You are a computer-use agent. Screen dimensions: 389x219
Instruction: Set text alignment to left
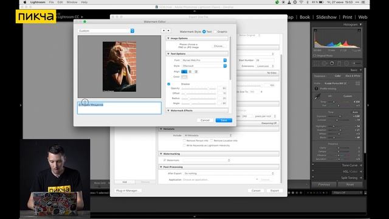184,72
